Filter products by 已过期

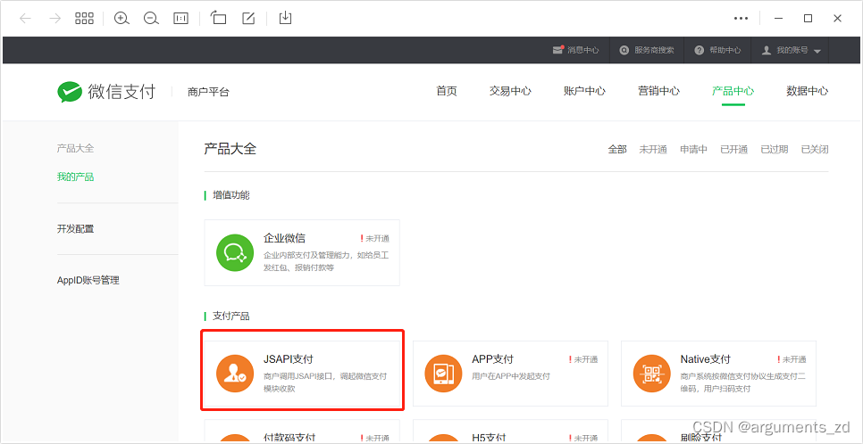[775, 150]
